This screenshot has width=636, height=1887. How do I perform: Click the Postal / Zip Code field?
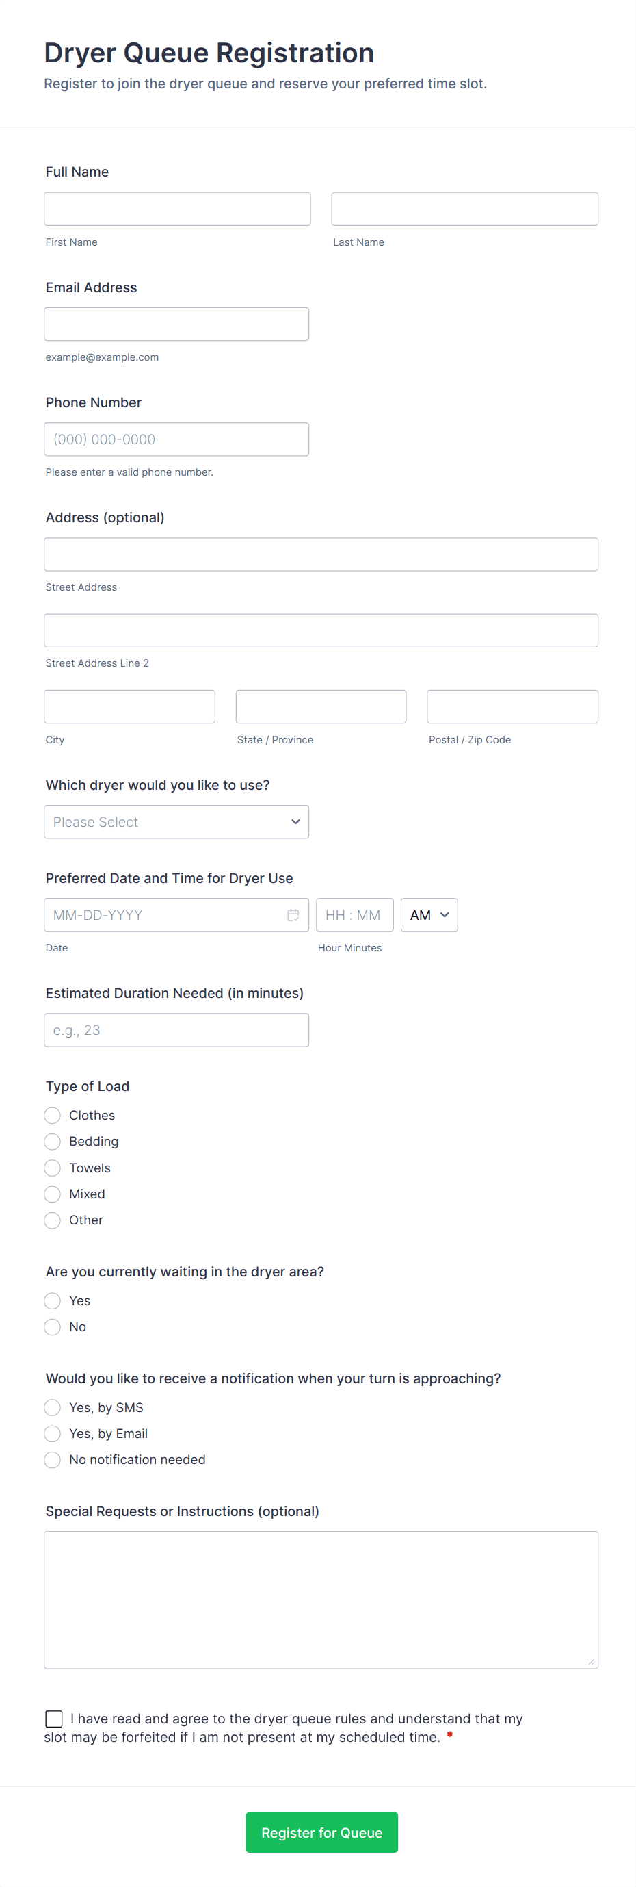coord(512,707)
